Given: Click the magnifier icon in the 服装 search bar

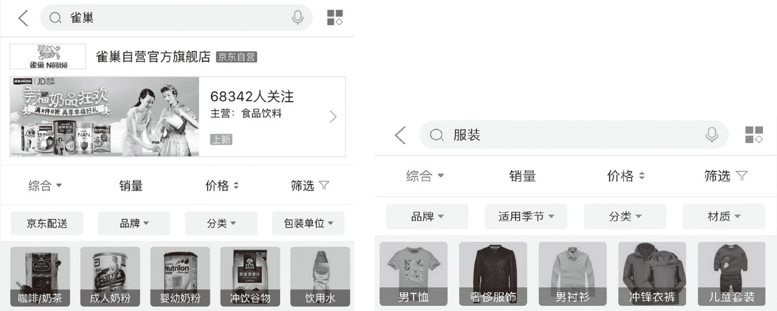Looking at the screenshot, I should 436,135.
